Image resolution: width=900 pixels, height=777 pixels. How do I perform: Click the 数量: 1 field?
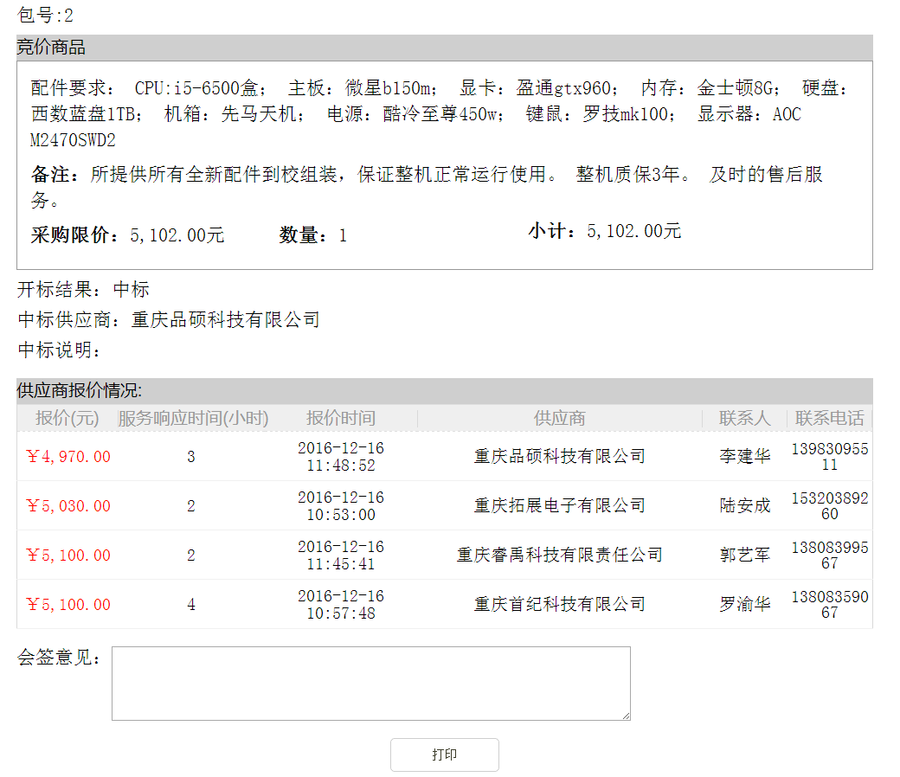click(313, 234)
